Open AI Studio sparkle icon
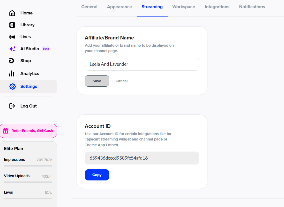 12,49
